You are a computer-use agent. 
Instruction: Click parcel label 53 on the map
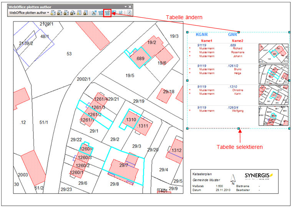(69, 54)
